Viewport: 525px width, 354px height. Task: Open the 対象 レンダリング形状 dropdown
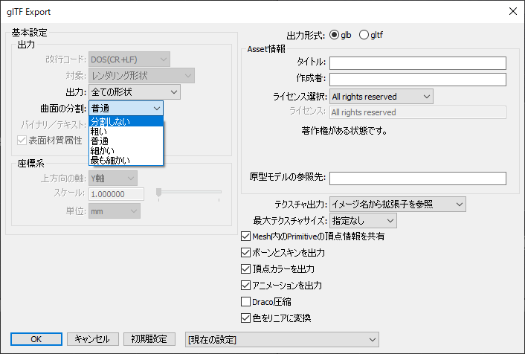point(141,76)
